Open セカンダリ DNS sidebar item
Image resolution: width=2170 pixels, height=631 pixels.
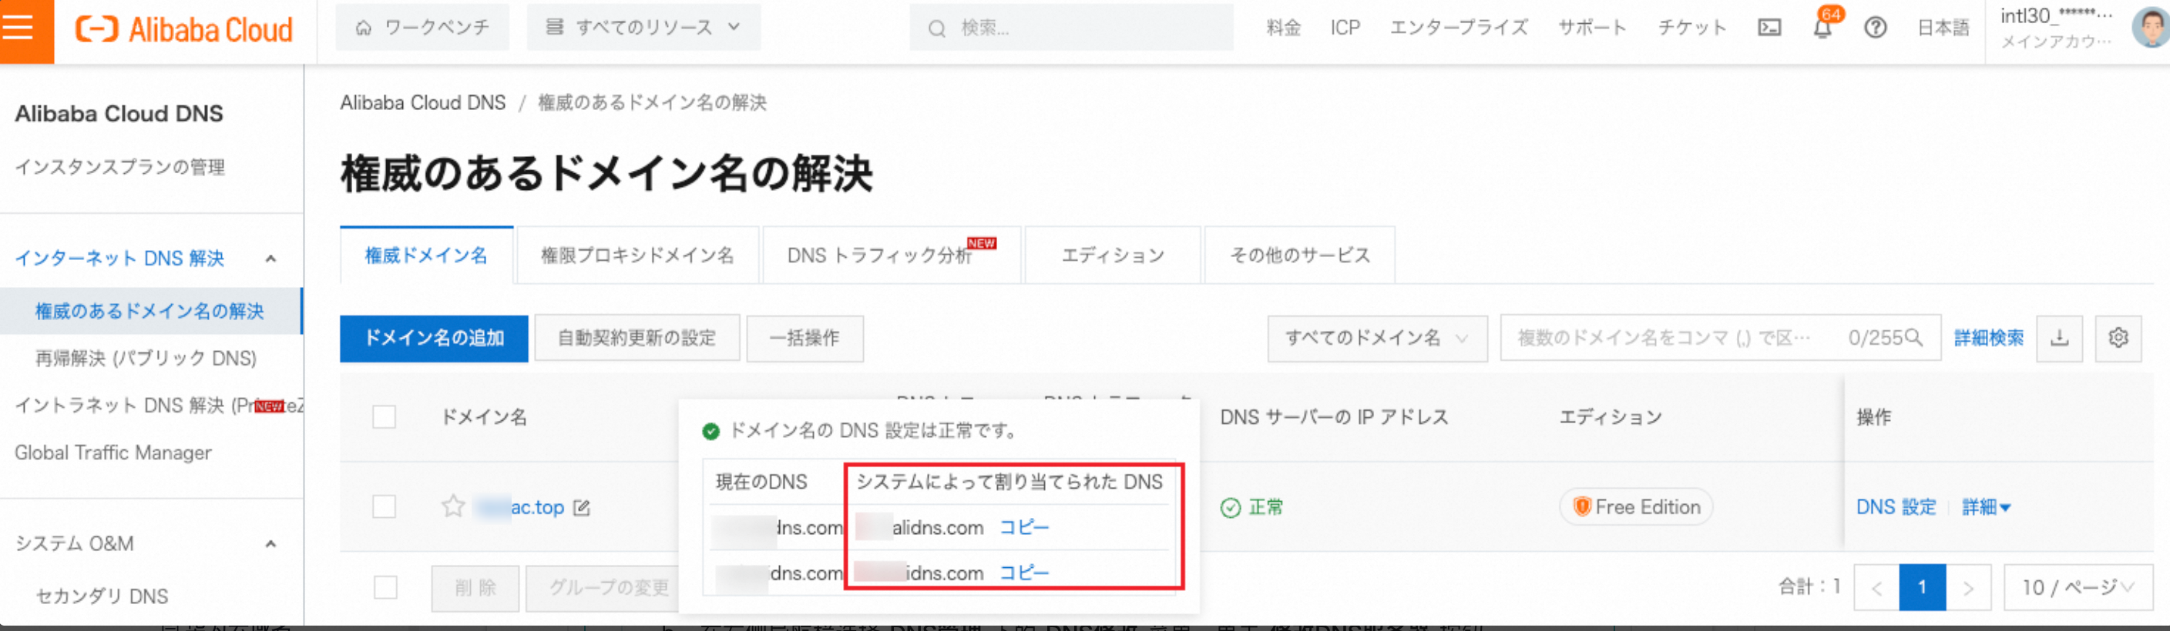(x=102, y=596)
